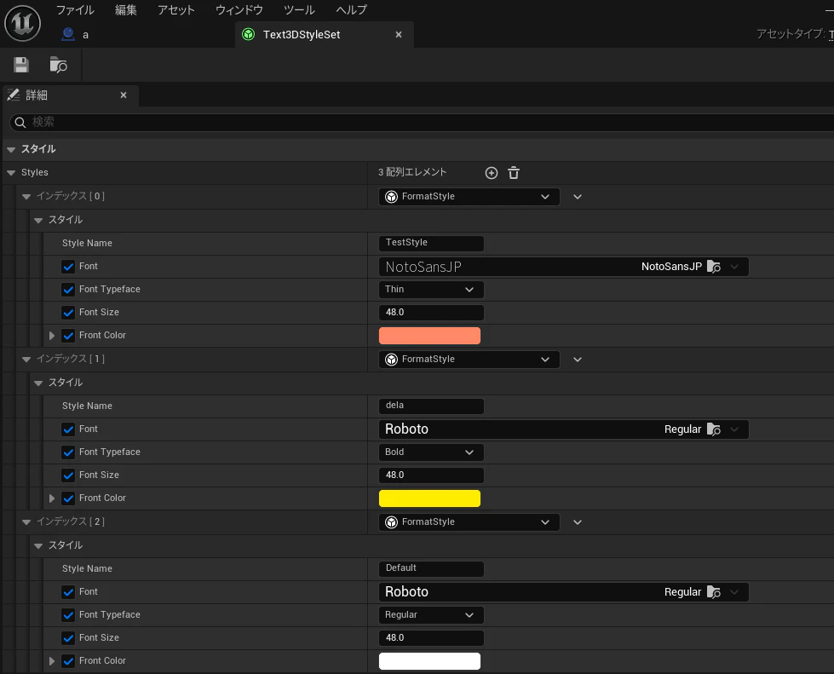Toggle Font checkbox for dela style
Image resolution: width=834 pixels, height=674 pixels.
coord(68,429)
